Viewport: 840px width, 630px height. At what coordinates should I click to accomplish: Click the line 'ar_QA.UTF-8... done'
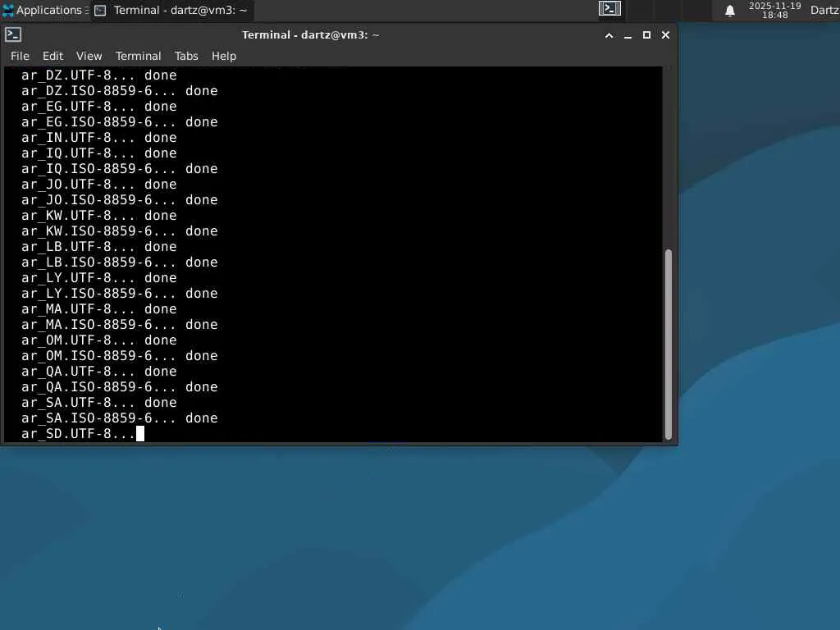tap(99, 370)
